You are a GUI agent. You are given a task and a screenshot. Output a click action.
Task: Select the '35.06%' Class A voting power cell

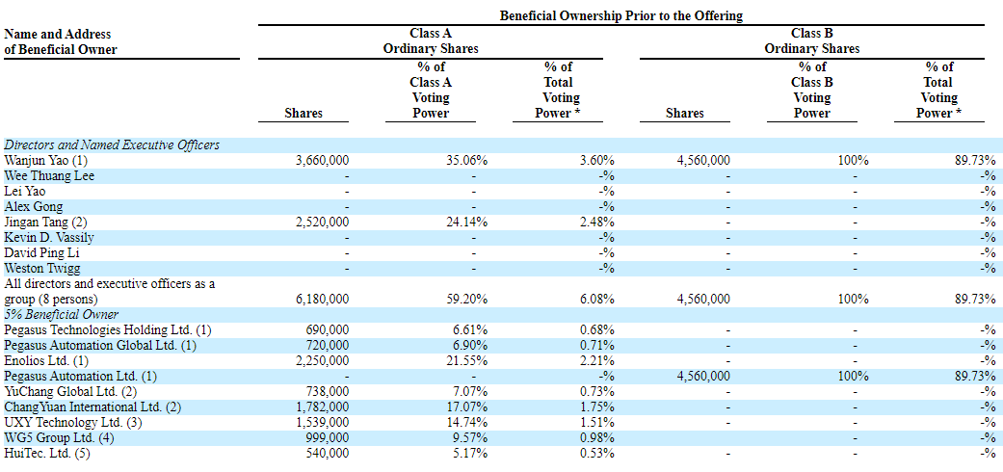467,161
